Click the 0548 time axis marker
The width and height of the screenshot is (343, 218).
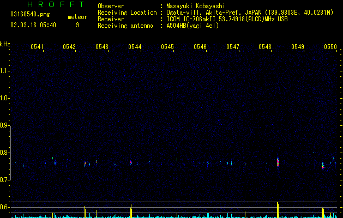click(x=265, y=47)
